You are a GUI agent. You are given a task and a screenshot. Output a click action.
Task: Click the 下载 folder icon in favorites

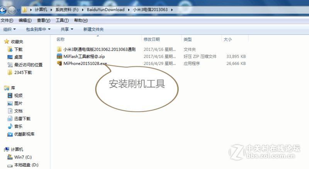10,49
